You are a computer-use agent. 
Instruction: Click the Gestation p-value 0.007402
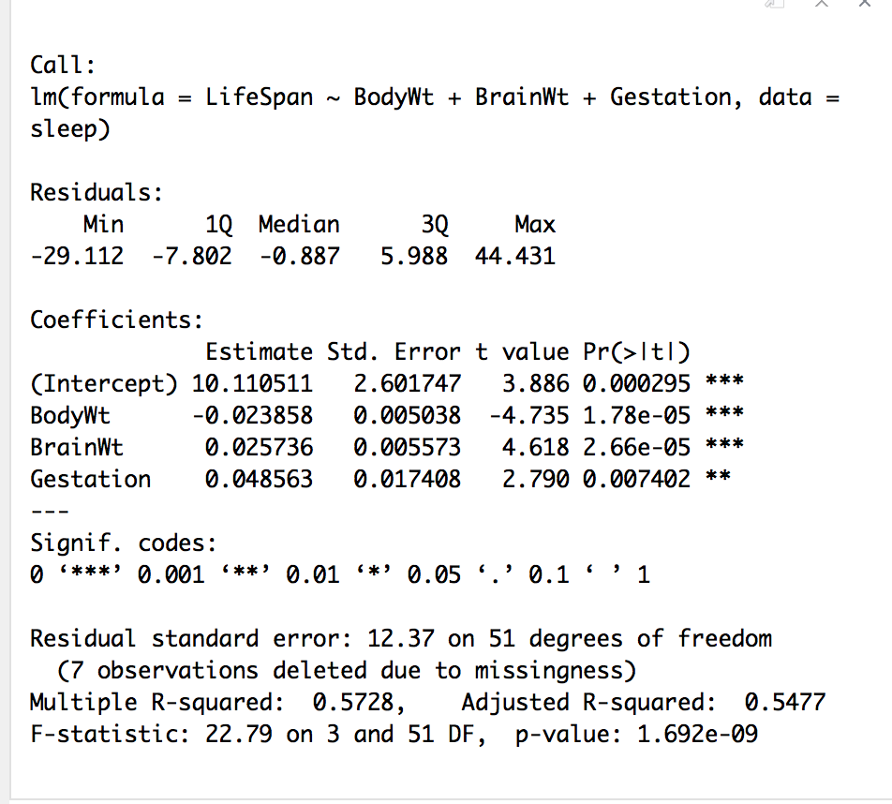coord(636,480)
